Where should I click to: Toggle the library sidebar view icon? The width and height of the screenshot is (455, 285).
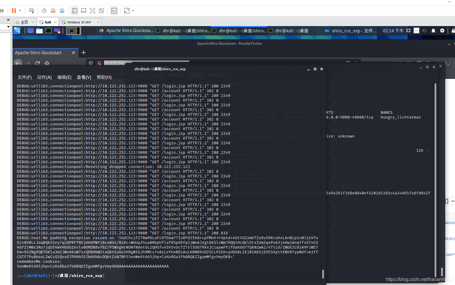click(x=75, y=11)
